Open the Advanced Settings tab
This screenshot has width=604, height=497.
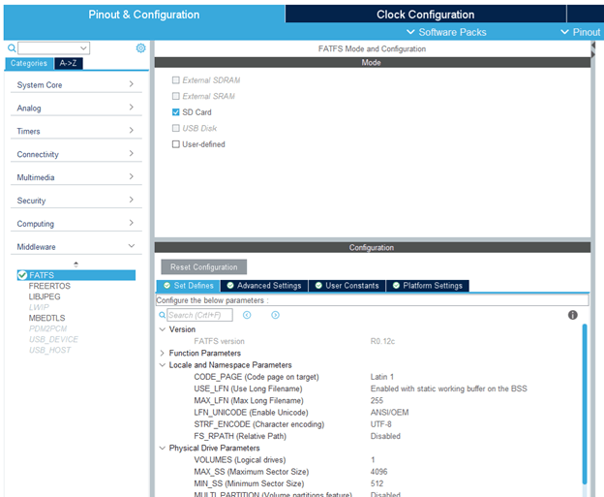point(264,286)
